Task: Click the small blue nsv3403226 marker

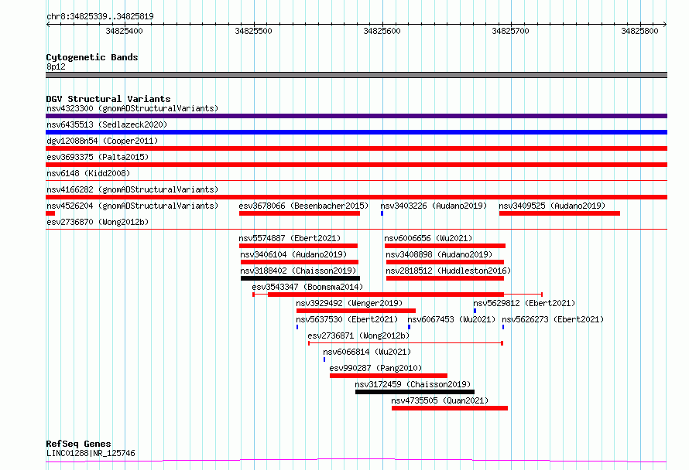Action: point(382,213)
